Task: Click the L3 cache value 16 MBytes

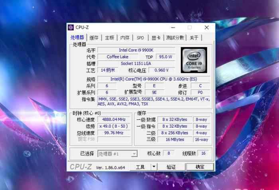Action: [175, 140]
